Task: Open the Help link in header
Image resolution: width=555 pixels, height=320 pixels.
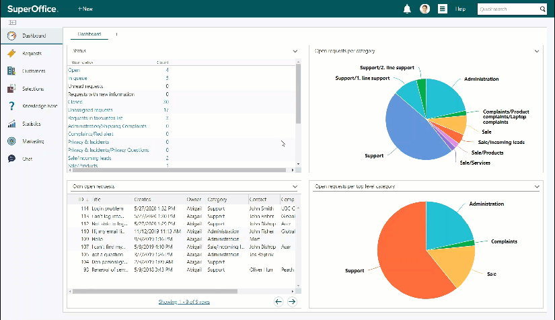Action: tap(460, 9)
